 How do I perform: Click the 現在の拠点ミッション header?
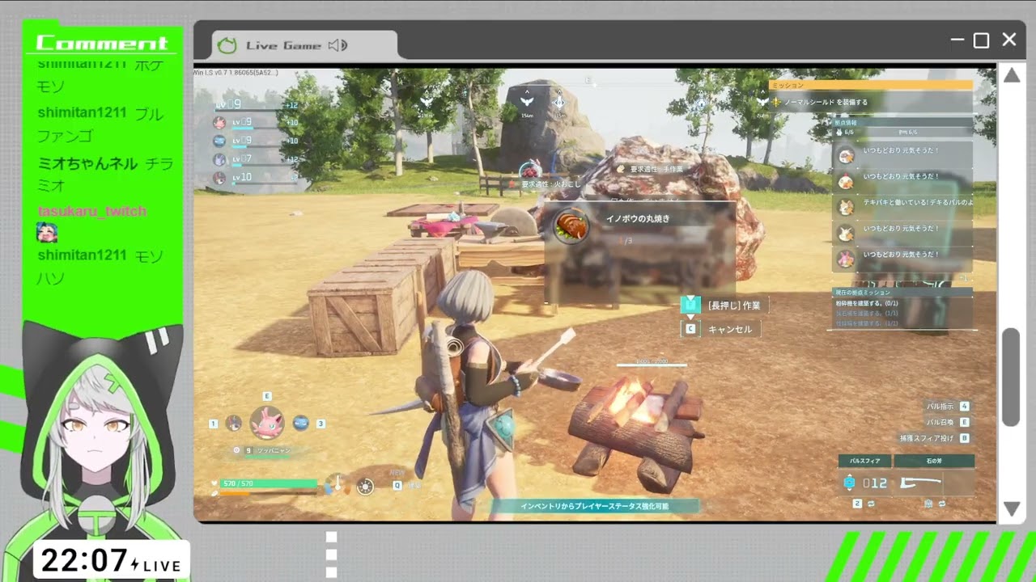[902, 292]
